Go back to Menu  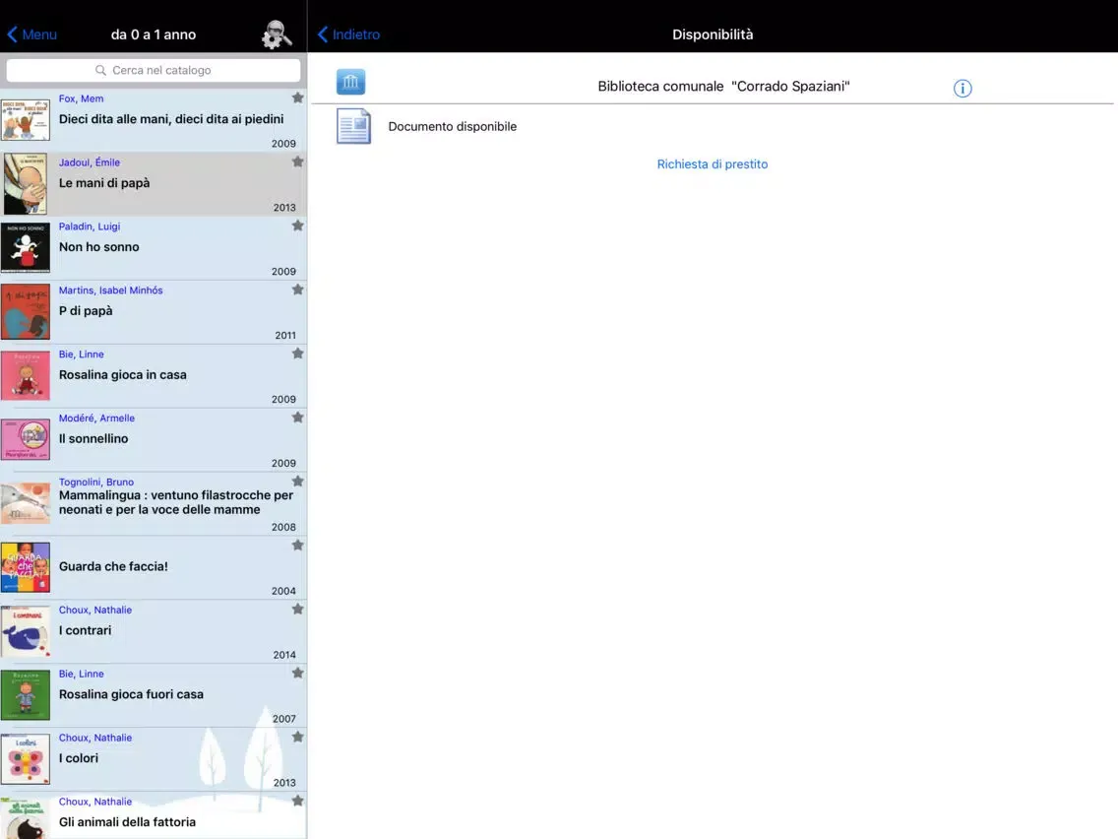pos(32,34)
